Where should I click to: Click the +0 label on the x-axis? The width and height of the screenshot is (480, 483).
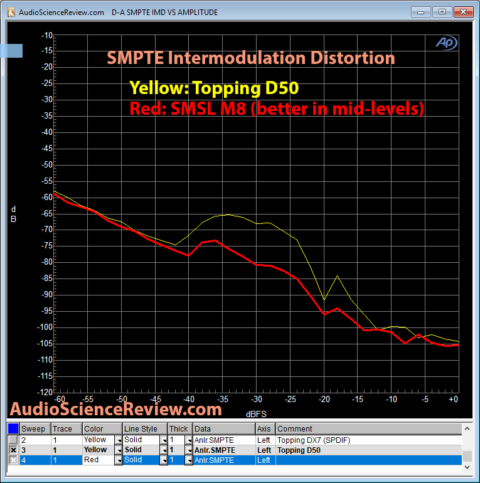(453, 400)
